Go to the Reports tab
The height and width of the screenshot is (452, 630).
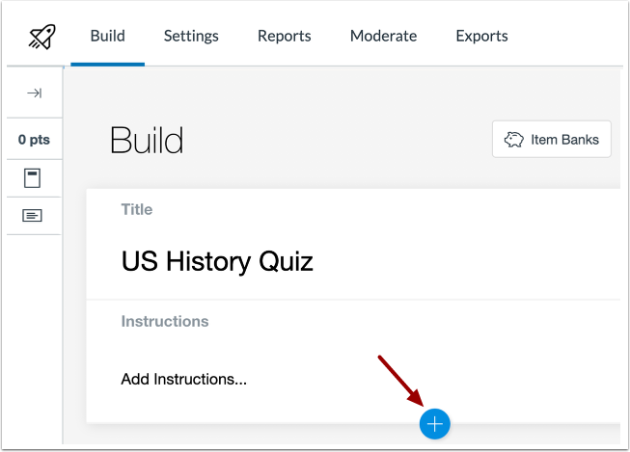click(x=284, y=37)
